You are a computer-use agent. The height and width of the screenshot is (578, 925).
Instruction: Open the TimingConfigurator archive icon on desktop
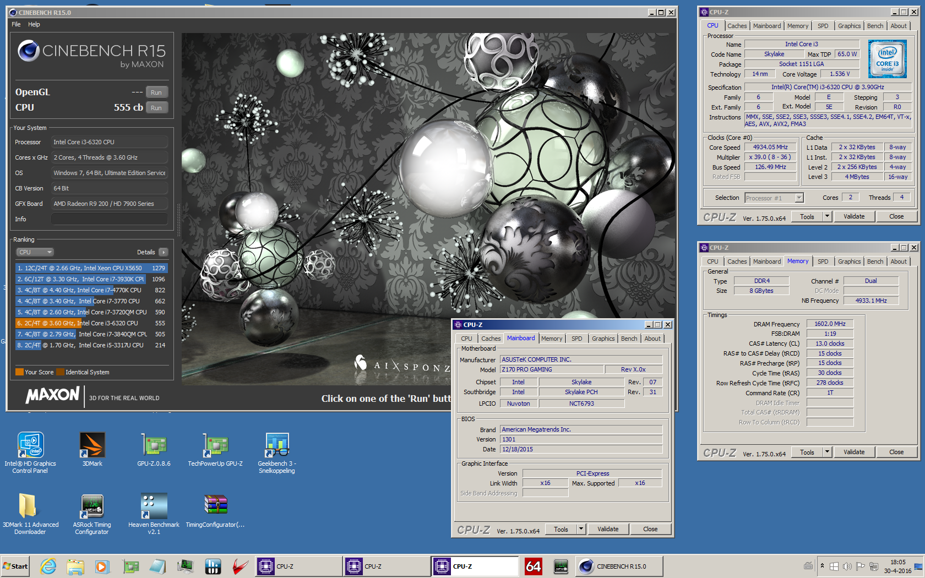[x=215, y=510]
